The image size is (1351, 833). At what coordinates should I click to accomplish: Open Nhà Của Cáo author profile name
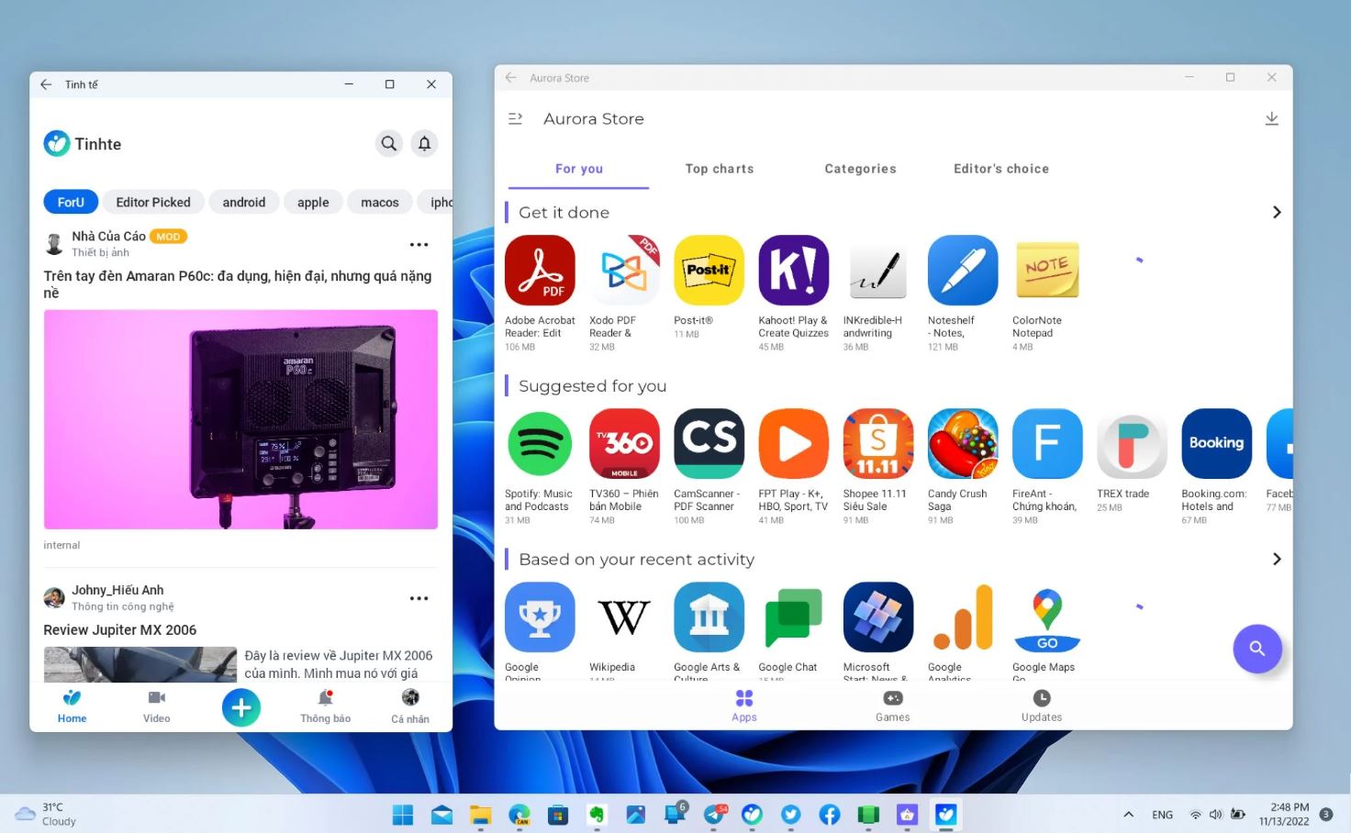click(108, 237)
